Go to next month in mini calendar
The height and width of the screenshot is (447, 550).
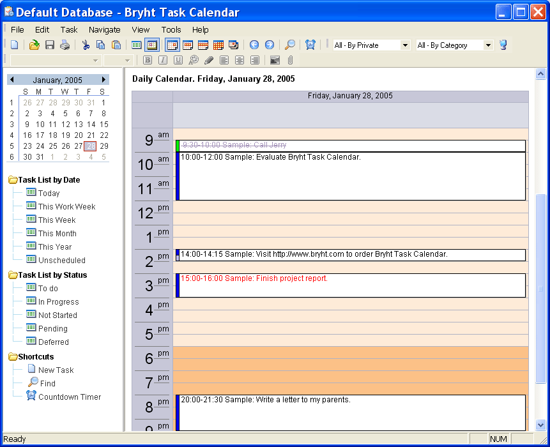[x=104, y=80]
